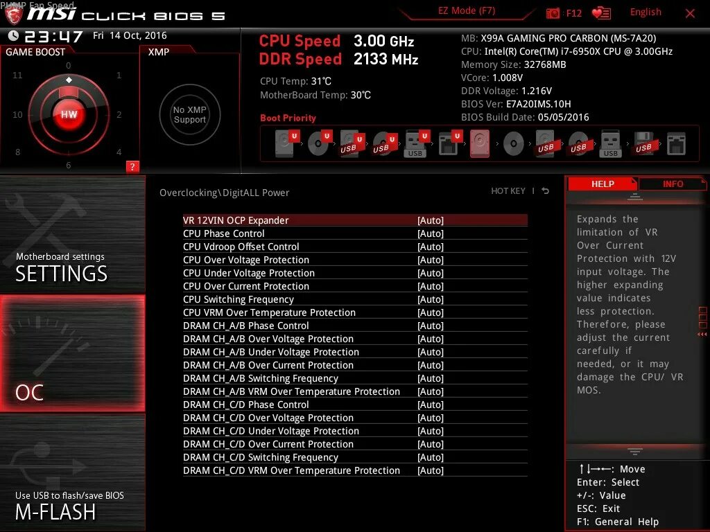
Task: Open the CPU Phase Control Auto value
Action: click(431, 233)
